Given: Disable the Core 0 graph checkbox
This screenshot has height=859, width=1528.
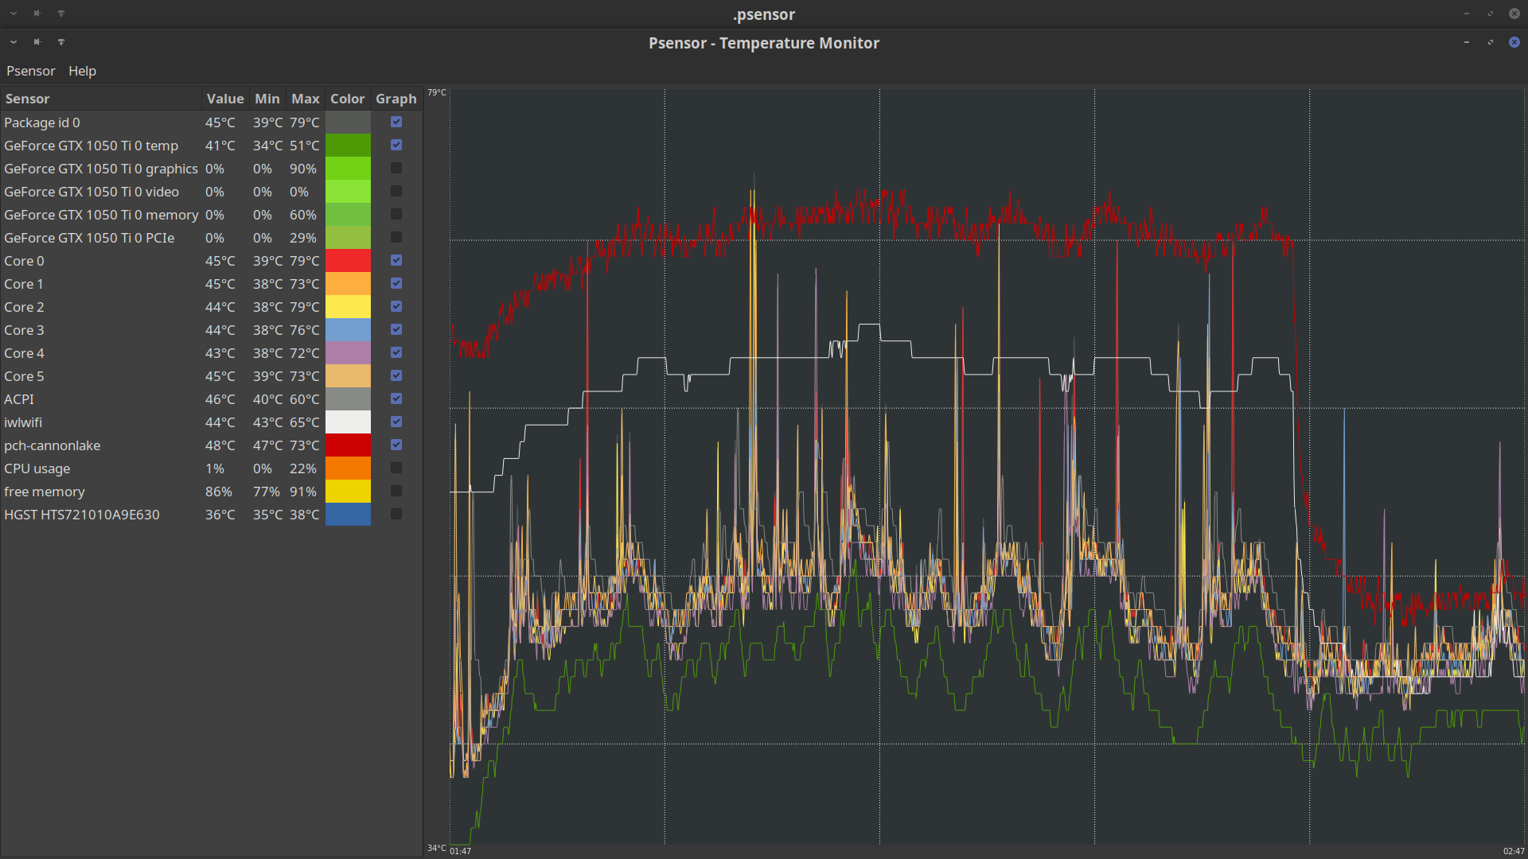Looking at the screenshot, I should pyautogui.click(x=396, y=260).
